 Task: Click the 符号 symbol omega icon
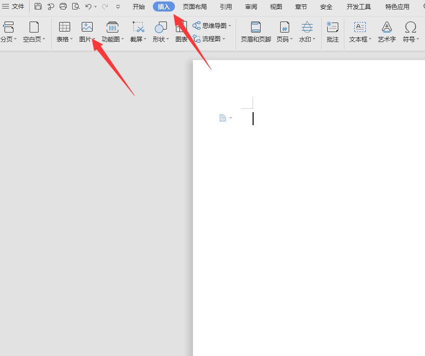(410, 27)
